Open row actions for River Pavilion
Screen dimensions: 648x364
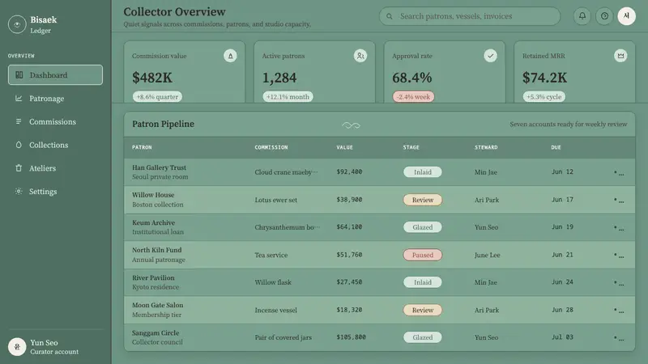pyautogui.click(x=619, y=282)
